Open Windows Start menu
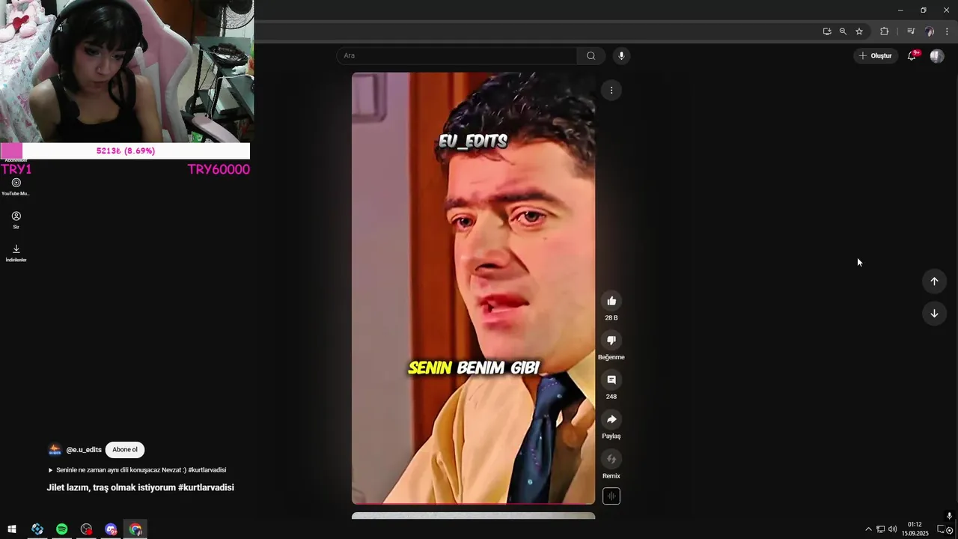 point(12,529)
